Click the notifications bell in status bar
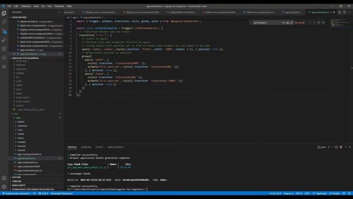This screenshot has height=199, width=353. pos(349,193)
